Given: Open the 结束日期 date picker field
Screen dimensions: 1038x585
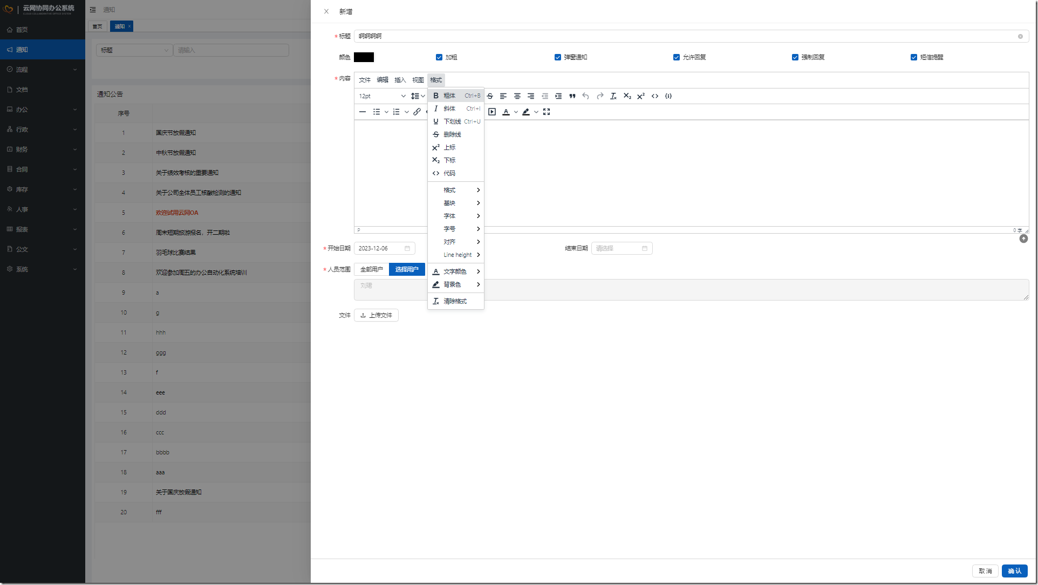Looking at the screenshot, I should 622,248.
